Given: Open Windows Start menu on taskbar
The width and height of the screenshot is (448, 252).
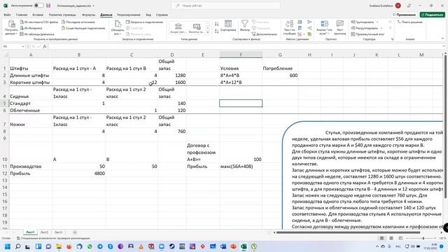Looking at the screenshot, I should 8,246.
